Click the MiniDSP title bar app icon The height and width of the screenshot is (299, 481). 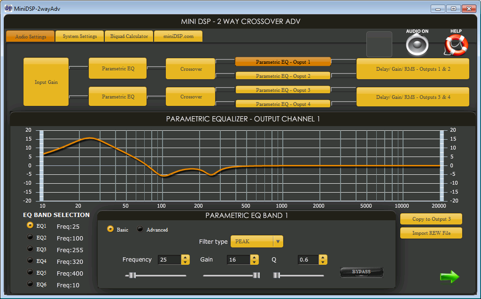point(8,8)
